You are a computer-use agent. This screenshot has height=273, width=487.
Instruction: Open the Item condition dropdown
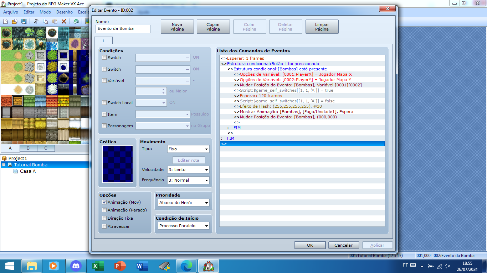coord(163,114)
